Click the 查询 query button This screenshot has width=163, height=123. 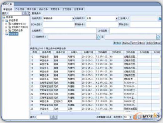click(x=117, y=43)
